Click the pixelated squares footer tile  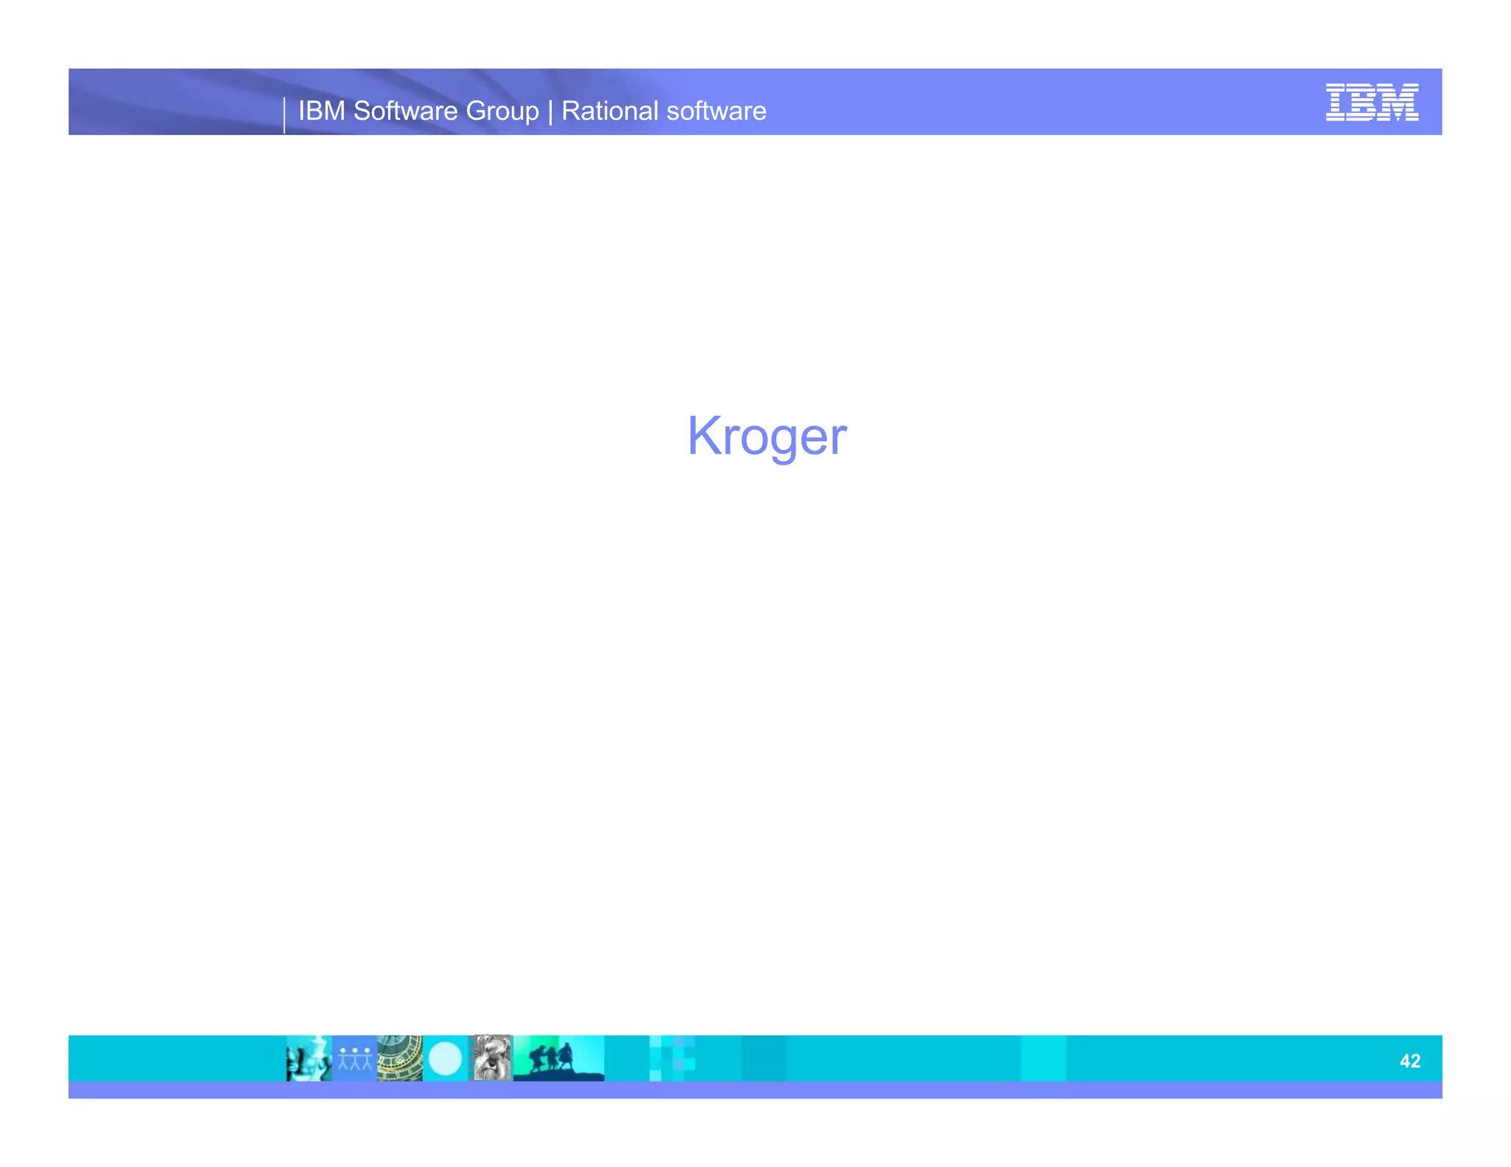coord(672,1058)
